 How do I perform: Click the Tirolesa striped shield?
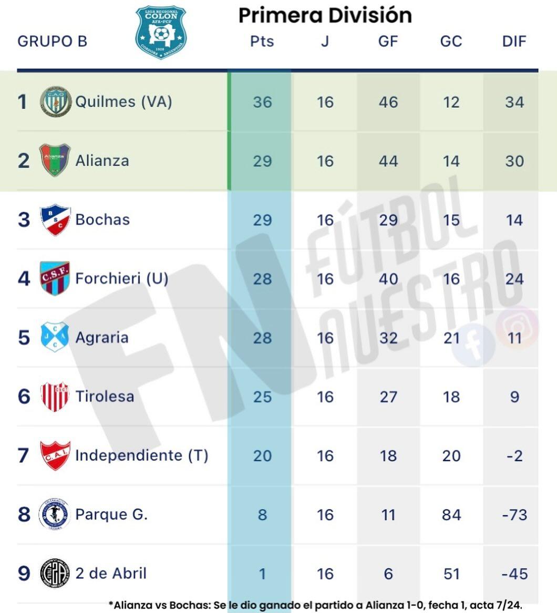(x=55, y=396)
